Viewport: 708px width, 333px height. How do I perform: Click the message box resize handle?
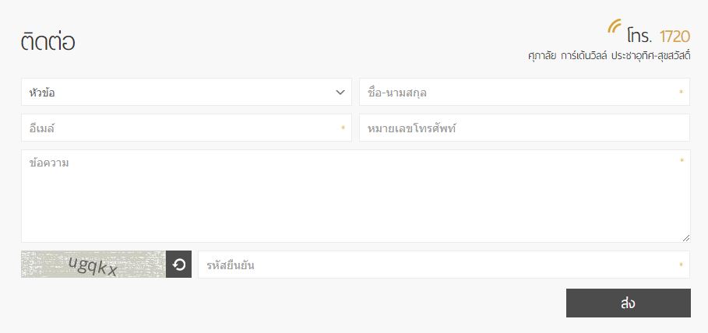click(x=686, y=238)
